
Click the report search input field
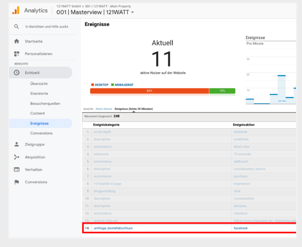46,26
